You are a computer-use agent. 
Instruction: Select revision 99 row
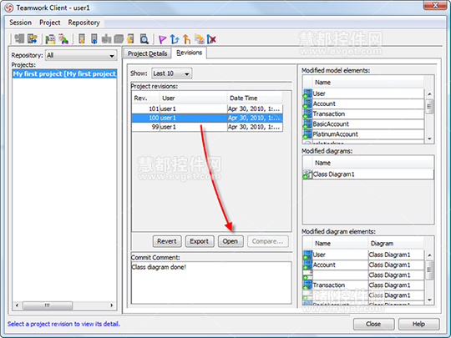pos(207,127)
